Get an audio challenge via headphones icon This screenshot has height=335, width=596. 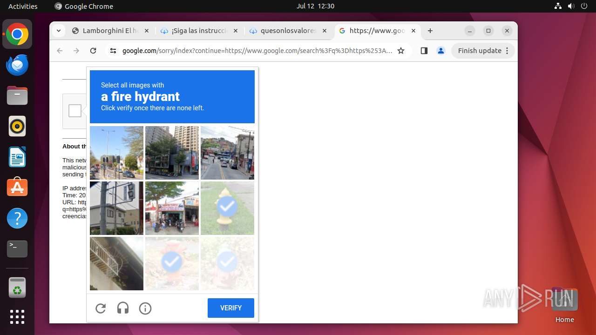point(123,308)
